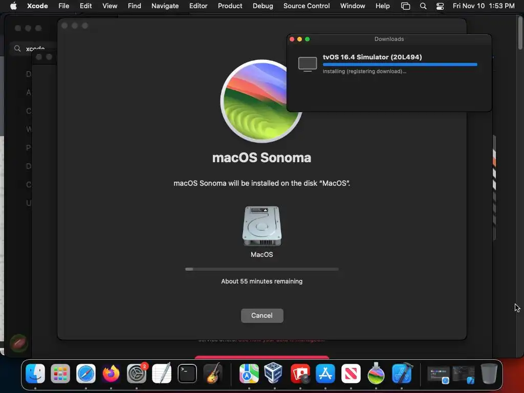Open TextEdit from the Dock

[162, 373]
